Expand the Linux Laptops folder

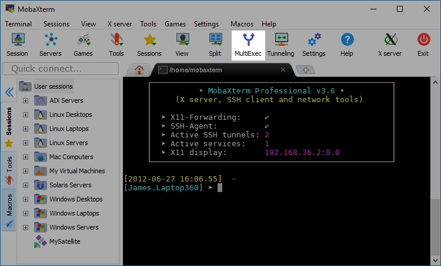26,129
